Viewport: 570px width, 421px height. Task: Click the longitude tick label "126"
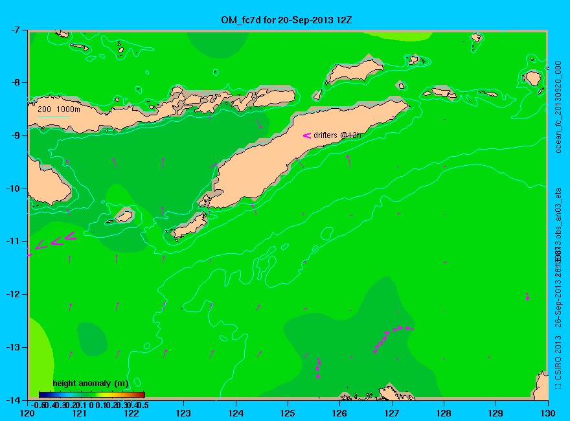coord(339,413)
